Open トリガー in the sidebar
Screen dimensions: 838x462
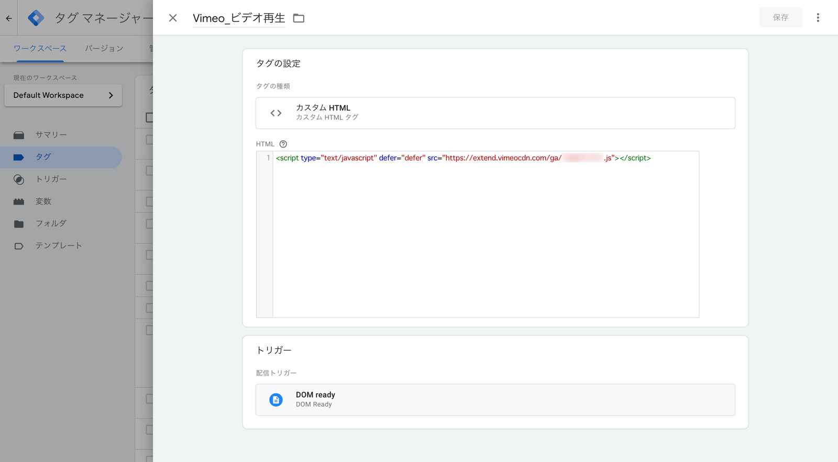coord(61,179)
